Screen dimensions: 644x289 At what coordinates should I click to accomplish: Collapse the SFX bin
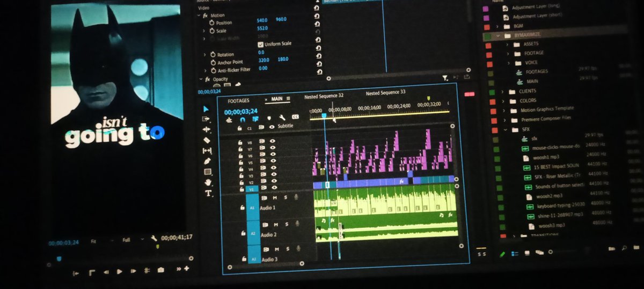[x=506, y=130]
